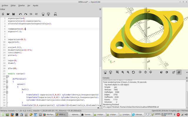
Task: Collapse fold marker at line 23
Action: [x=7, y=76]
